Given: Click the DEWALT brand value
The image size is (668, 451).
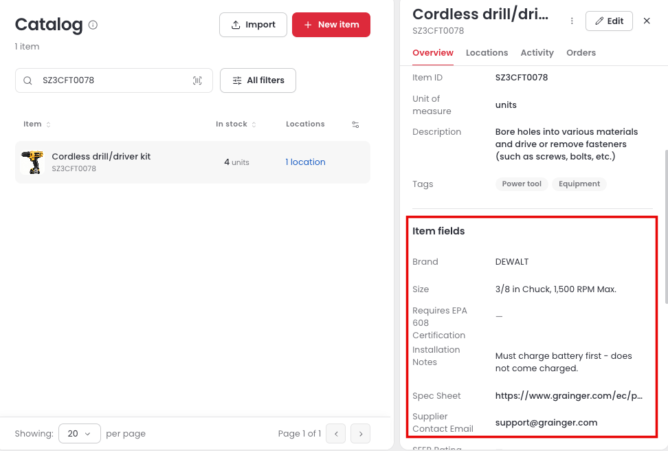Looking at the screenshot, I should (511, 262).
